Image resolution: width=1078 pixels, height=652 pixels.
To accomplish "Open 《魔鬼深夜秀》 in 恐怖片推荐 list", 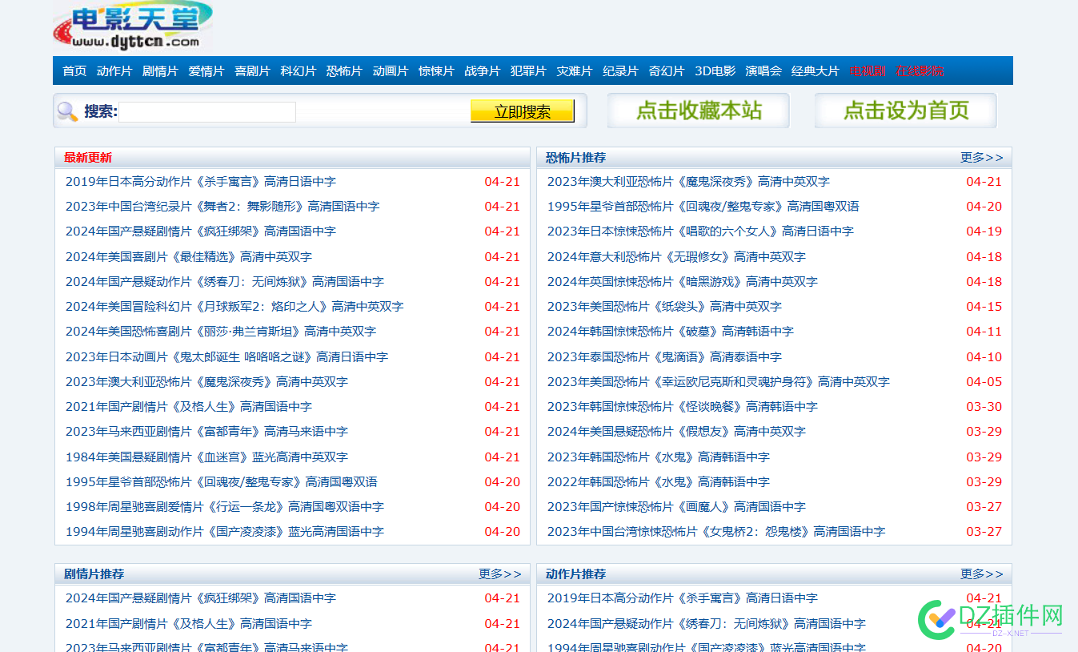I will point(688,182).
